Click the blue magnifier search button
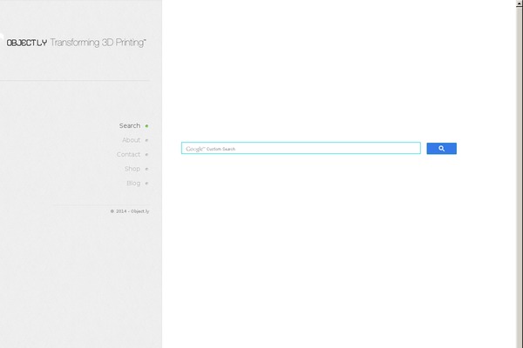The width and height of the screenshot is (523, 348). click(x=441, y=149)
